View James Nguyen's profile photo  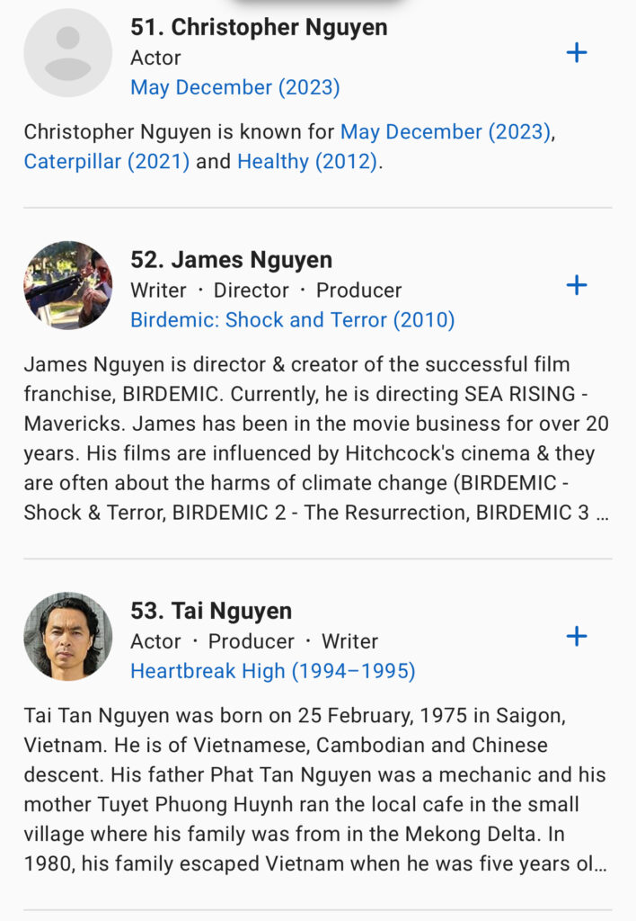click(x=68, y=285)
